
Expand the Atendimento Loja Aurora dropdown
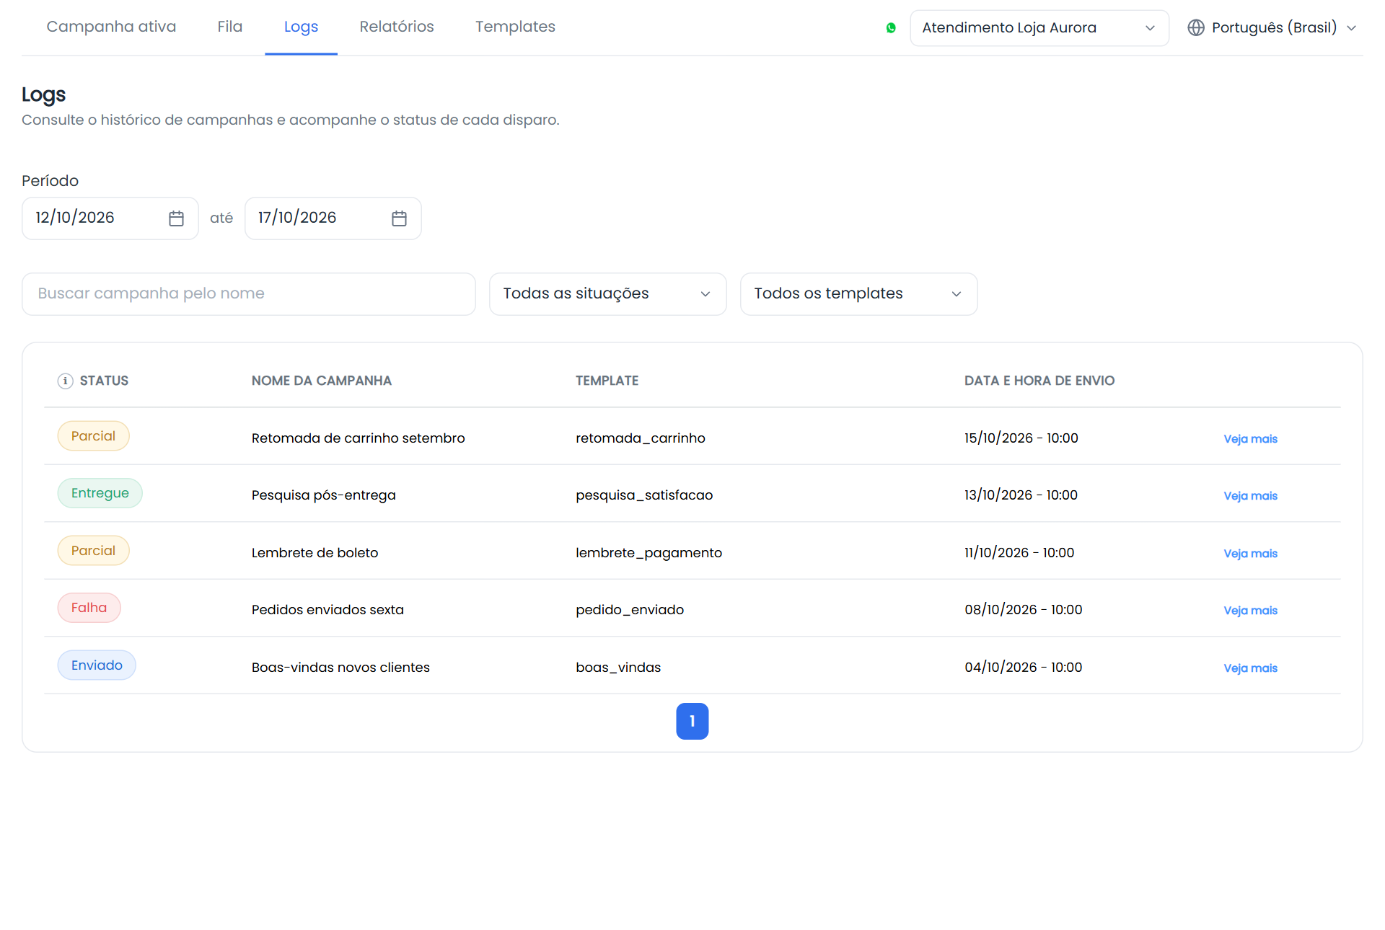pyautogui.click(x=1039, y=28)
